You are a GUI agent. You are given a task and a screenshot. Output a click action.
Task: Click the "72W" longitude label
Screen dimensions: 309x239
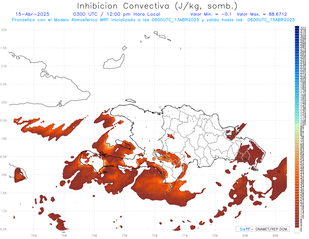[154, 235]
